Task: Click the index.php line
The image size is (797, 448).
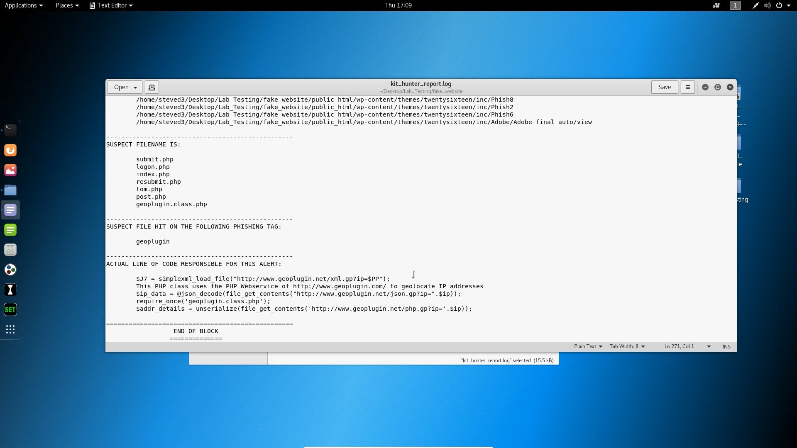Action: [x=153, y=174]
